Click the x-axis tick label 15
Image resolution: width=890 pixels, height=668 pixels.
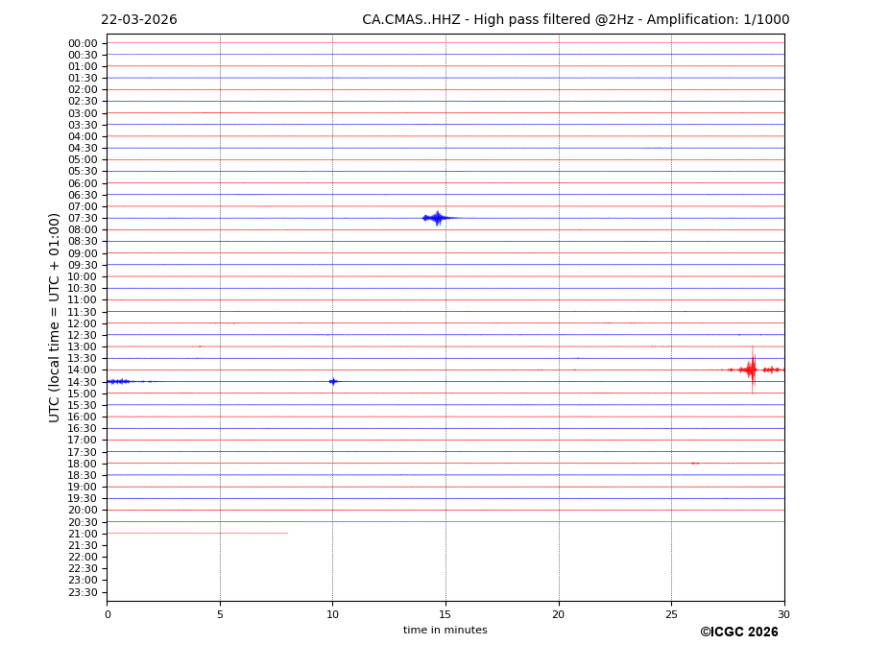445,614
